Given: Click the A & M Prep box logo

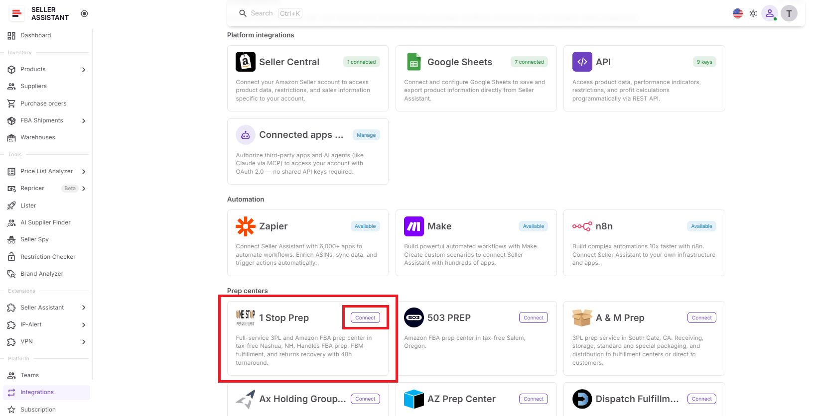Looking at the screenshot, I should [x=582, y=317].
